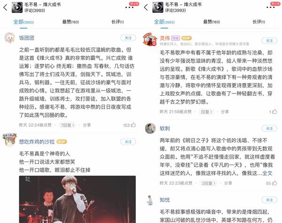Follow 灵伟 with the 关注 button

point(269,41)
